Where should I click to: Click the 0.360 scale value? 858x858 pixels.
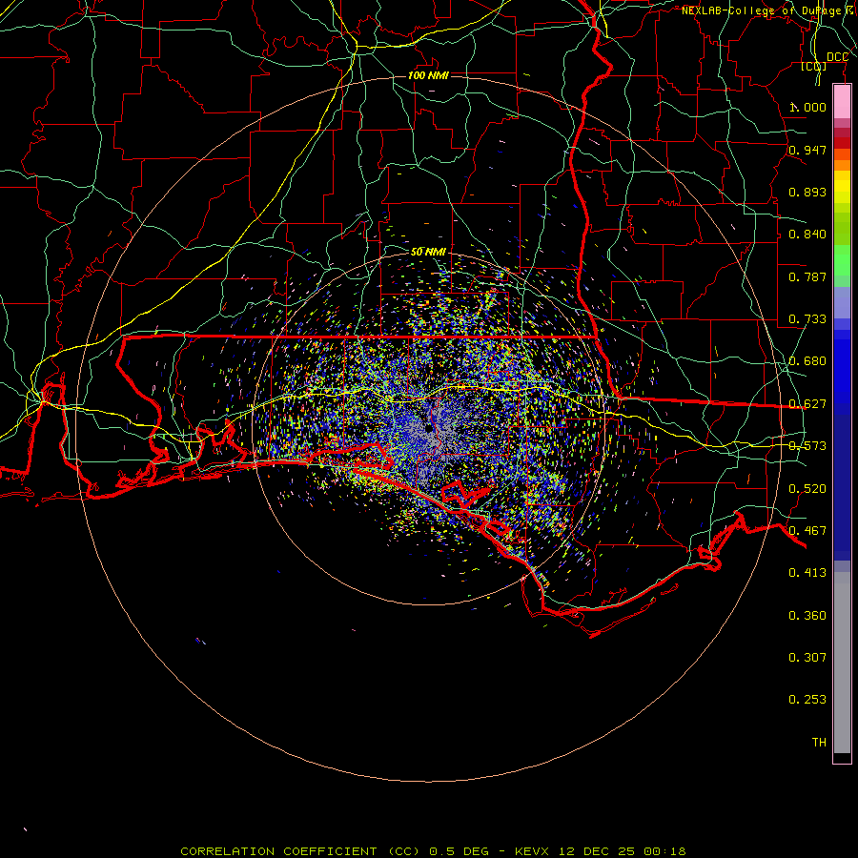[807, 616]
